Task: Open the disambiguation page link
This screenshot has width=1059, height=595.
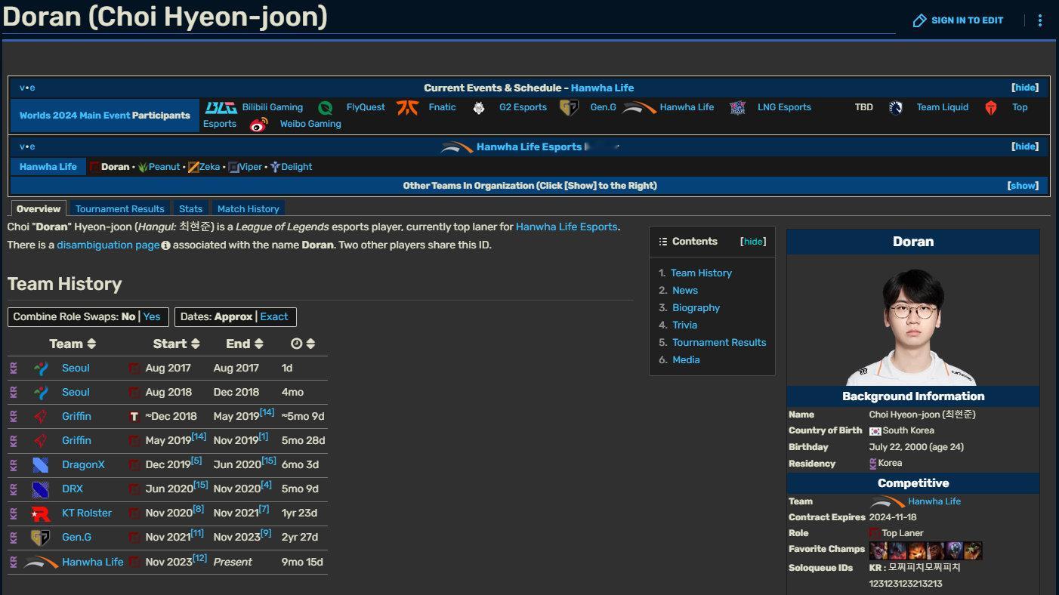Action: click(x=108, y=245)
